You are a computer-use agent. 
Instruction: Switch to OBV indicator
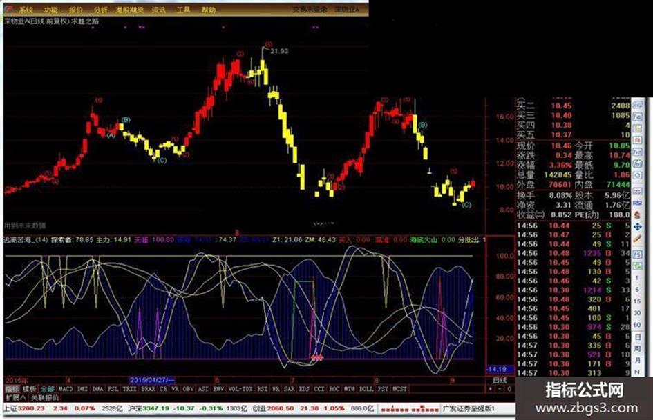coord(189,389)
